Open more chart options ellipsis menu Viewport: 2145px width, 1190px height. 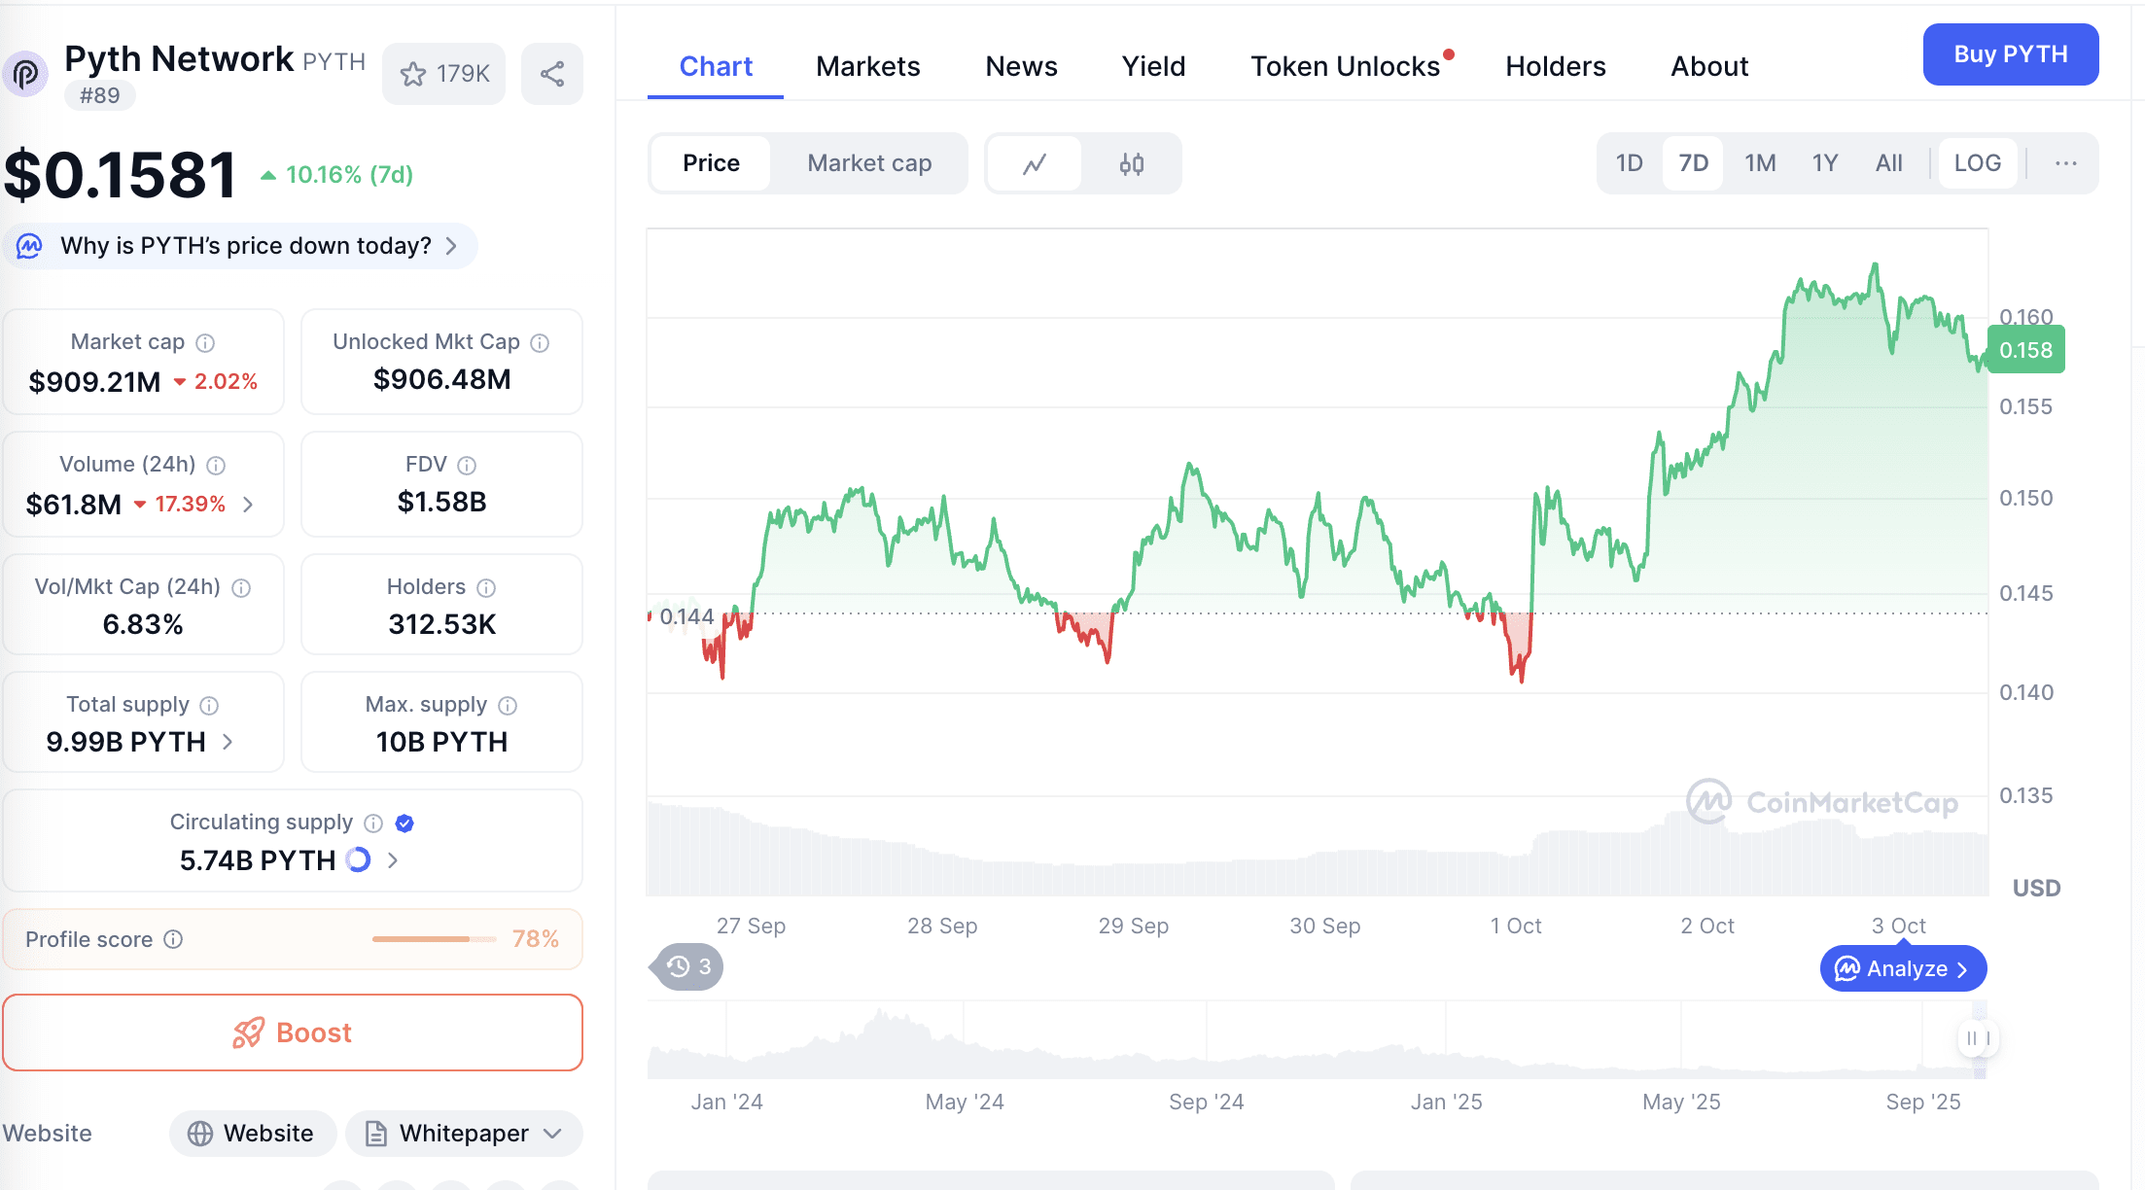click(2065, 163)
